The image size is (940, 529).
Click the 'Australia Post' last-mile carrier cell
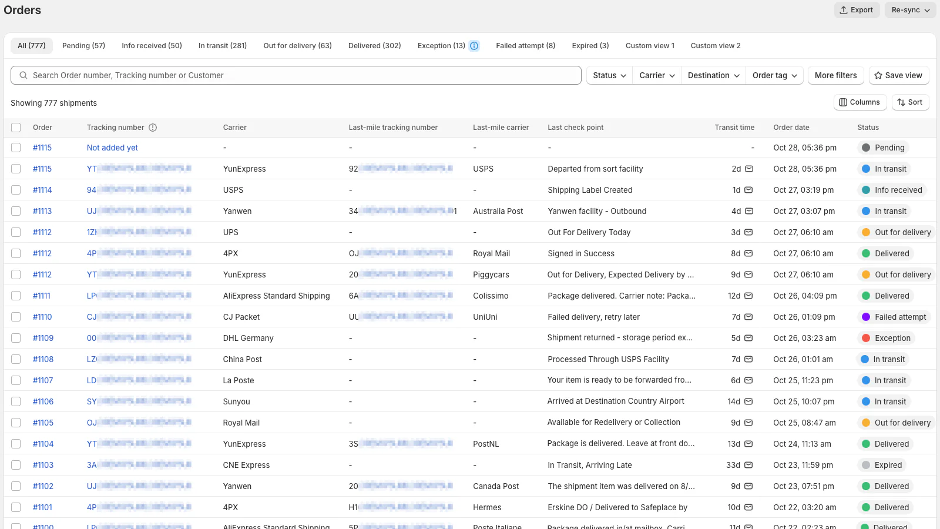pos(498,211)
